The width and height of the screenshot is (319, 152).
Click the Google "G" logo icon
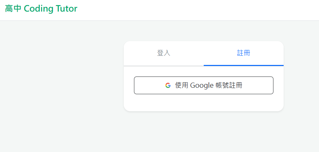point(168,85)
